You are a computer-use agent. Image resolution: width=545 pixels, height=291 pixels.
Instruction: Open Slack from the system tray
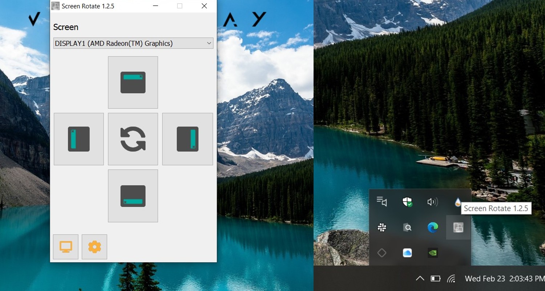tap(381, 228)
